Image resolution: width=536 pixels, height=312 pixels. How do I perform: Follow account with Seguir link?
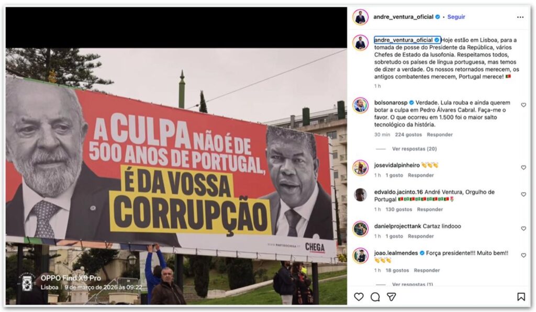(456, 17)
